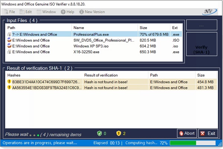Screen dimensions: 223x149
Task: Click the browse button with three dots
Action: point(201,25)
